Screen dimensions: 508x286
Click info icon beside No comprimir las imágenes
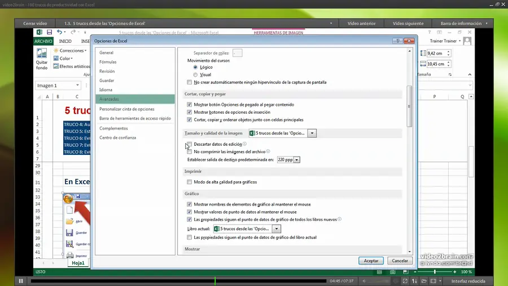268,151
